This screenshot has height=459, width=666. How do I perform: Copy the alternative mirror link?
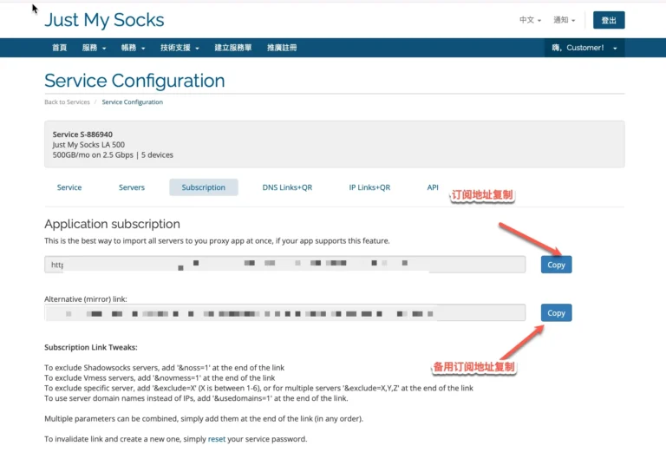pos(556,313)
